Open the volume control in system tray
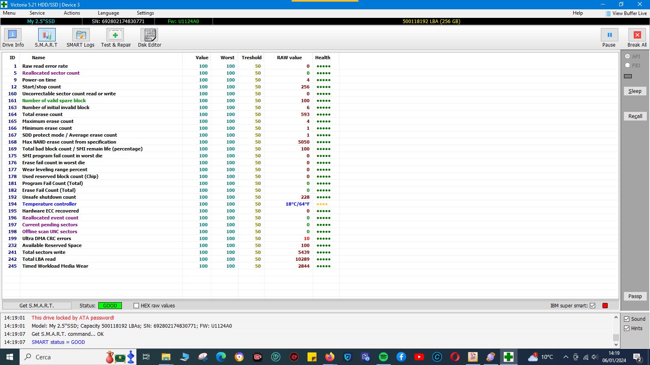The height and width of the screenshot is (365, 650). coord(595,357)
